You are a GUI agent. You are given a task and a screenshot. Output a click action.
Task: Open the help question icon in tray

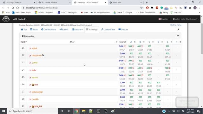164,111
